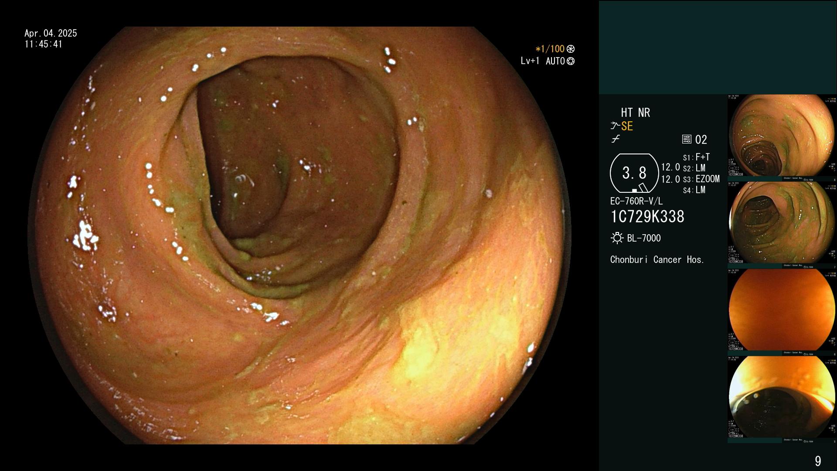The image size is (837, 471).
Task: Open the third thumbnail with solid orange view
Action: click(782, 310)
